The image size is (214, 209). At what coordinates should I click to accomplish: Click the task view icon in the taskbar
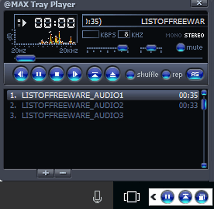click(132, 197)
